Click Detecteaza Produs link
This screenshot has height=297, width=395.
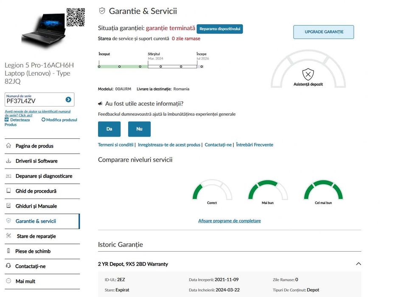click(17, 122)
